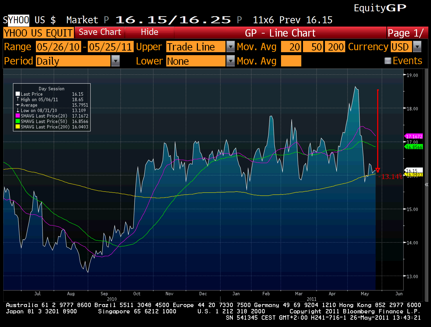Click the Oct x-axis month label
431x327 pixels.
coord(137,294)
